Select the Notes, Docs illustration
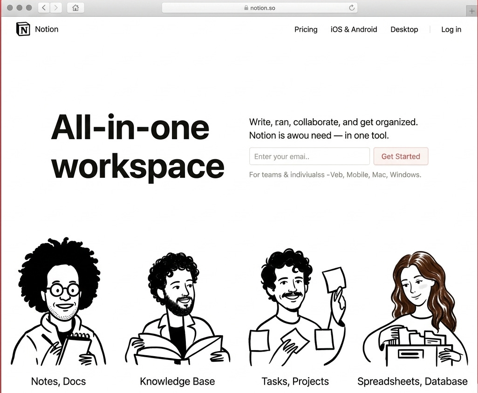 59,302
